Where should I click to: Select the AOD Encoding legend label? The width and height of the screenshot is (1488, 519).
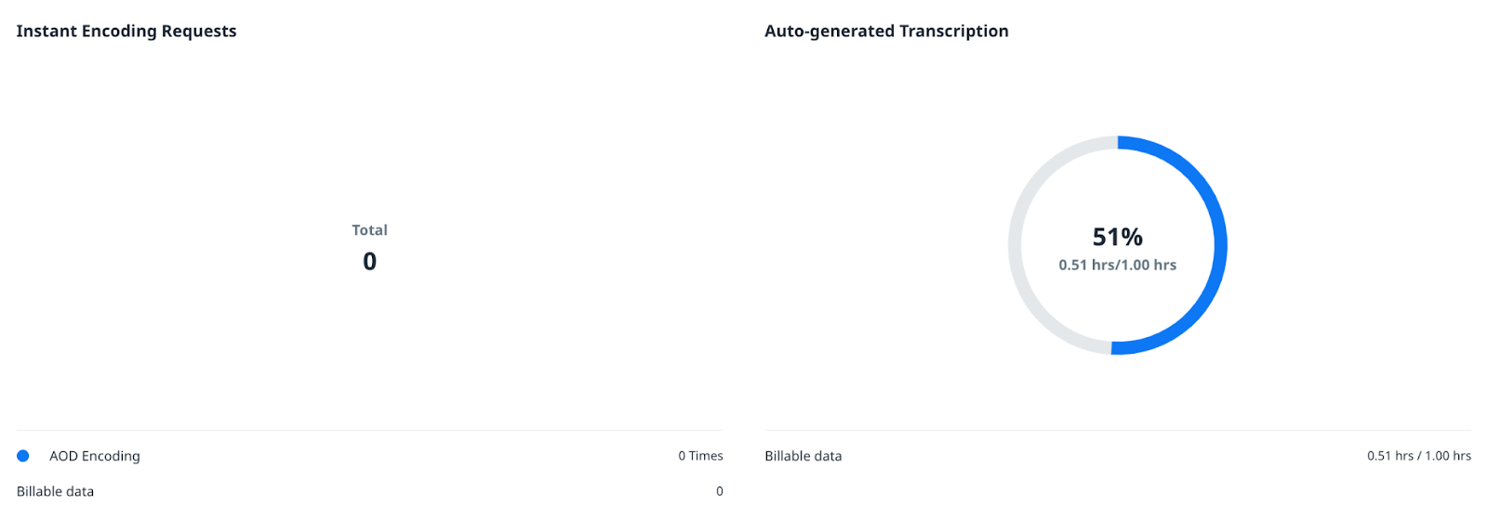coord(95,456)
